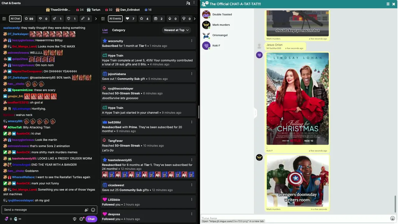Open avengers doomsday writers room meme
398x224 pixels.
tap(298, 181)
